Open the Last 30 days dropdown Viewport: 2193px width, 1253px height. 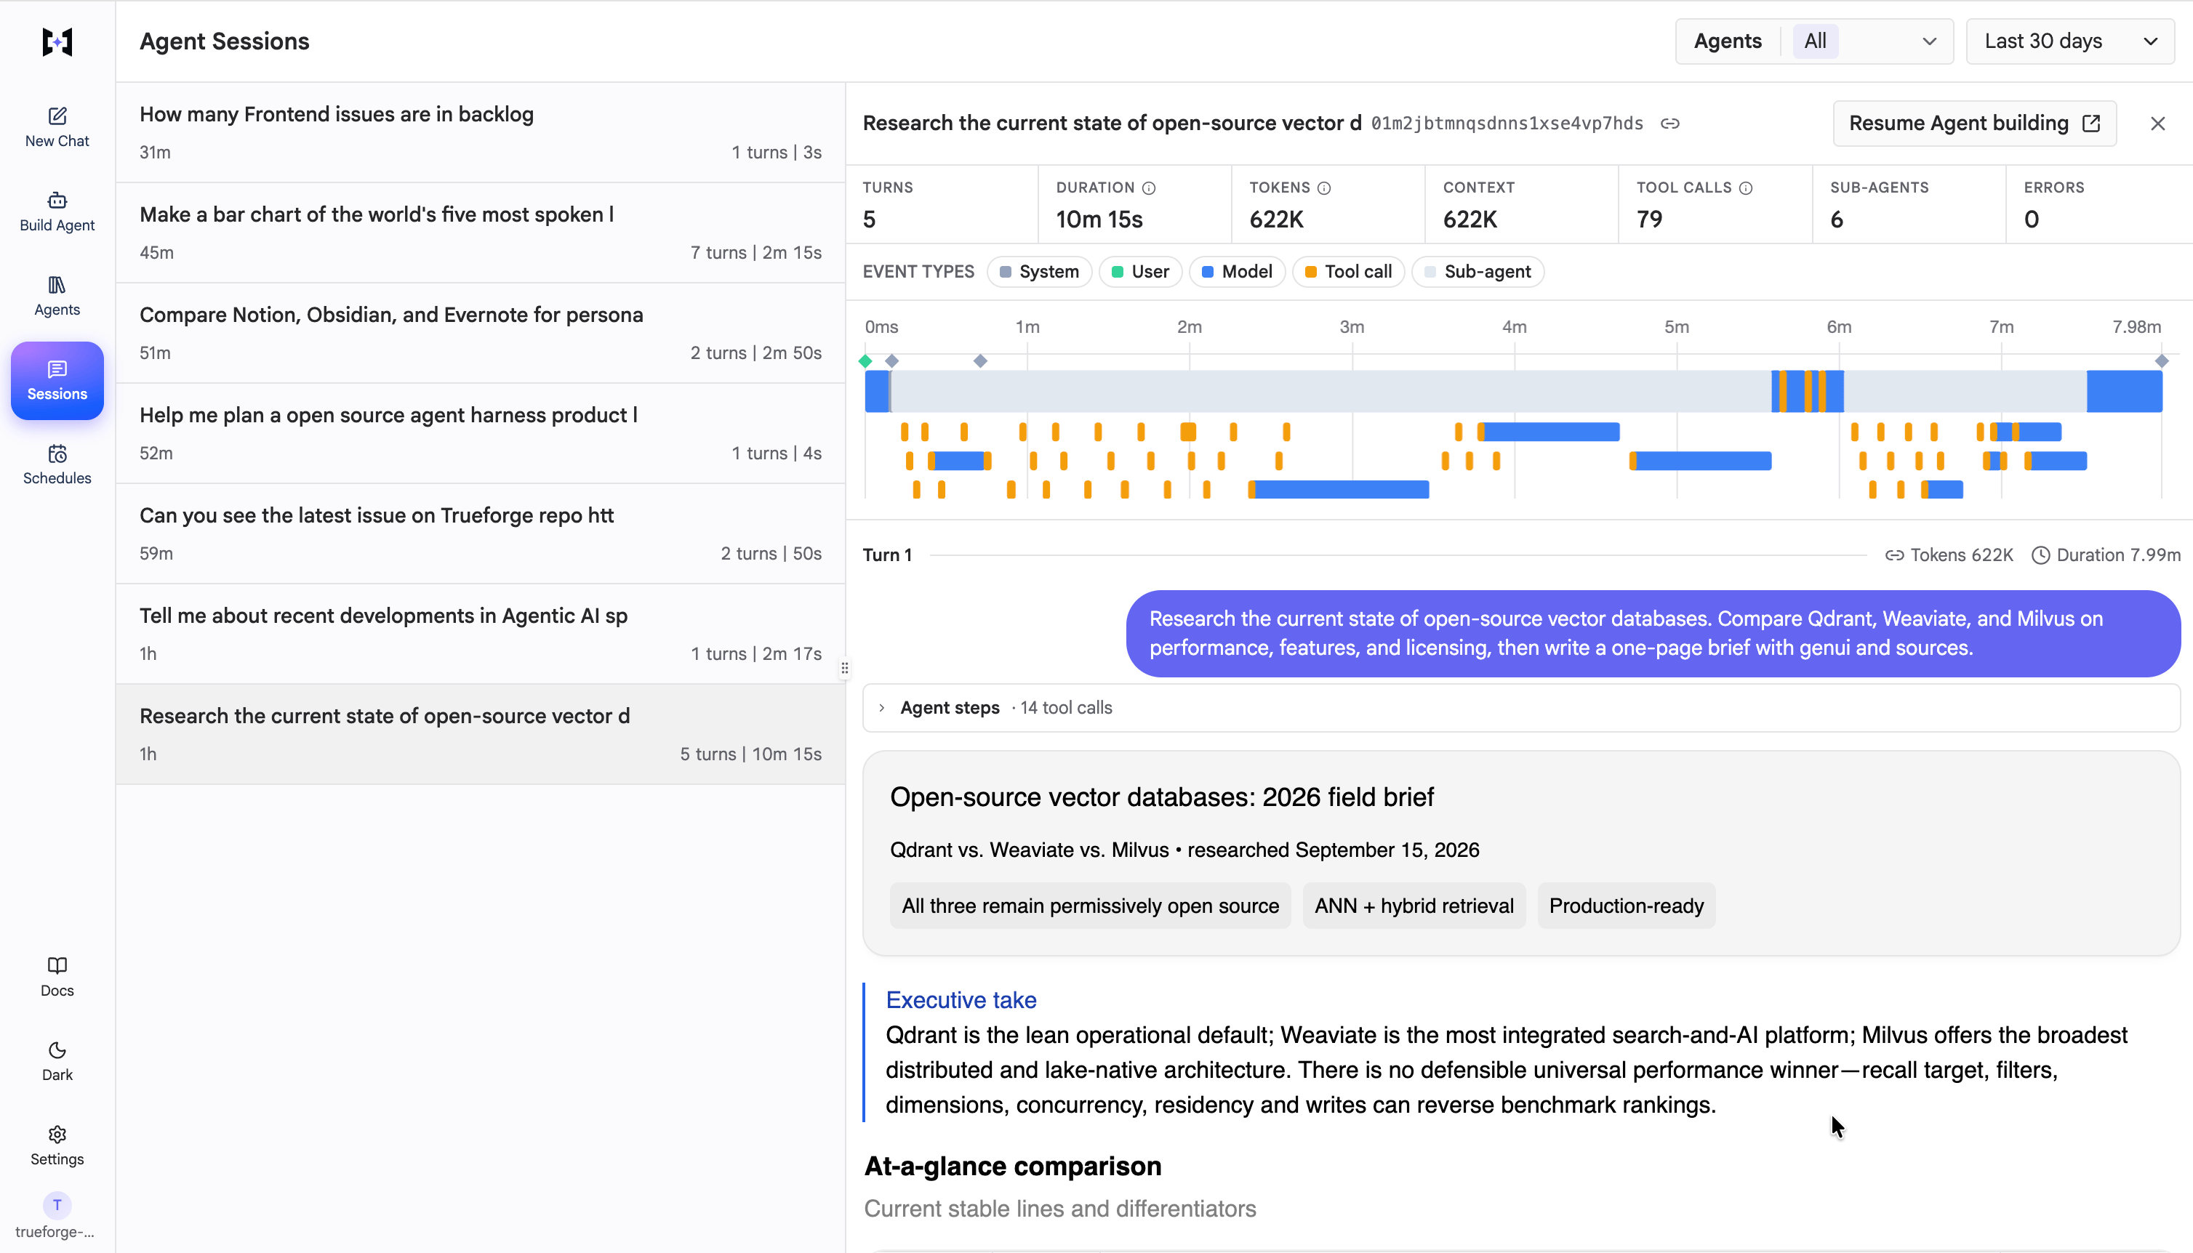coord(2070,41)
